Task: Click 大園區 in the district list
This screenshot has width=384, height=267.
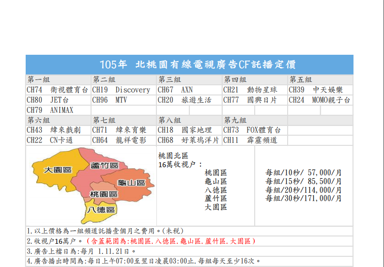Action: [x=216, y=207]
